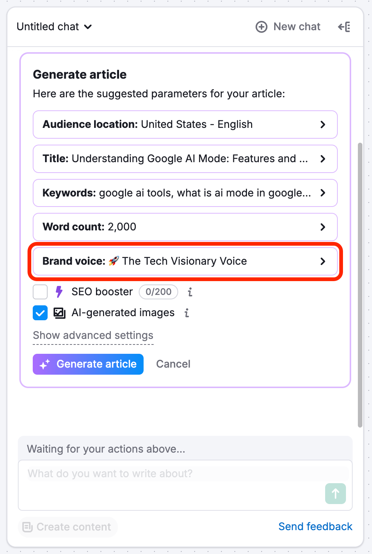Open the info tooltip beside AI-generated images
372x554 pixels.
pyautogui.click(x=187, y=314)
